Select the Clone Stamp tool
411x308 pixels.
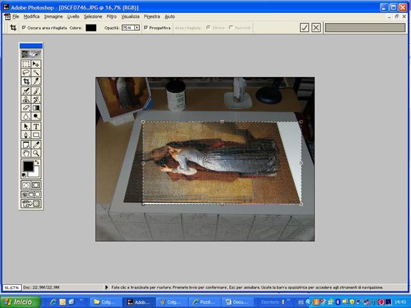[x=26, y=99]
